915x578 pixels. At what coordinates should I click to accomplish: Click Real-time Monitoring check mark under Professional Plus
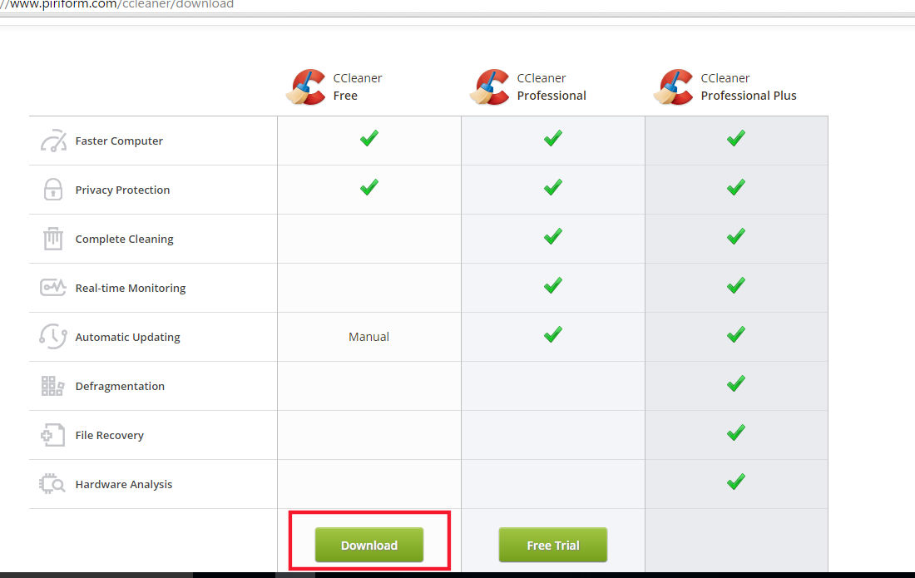[x=736, y=285]
